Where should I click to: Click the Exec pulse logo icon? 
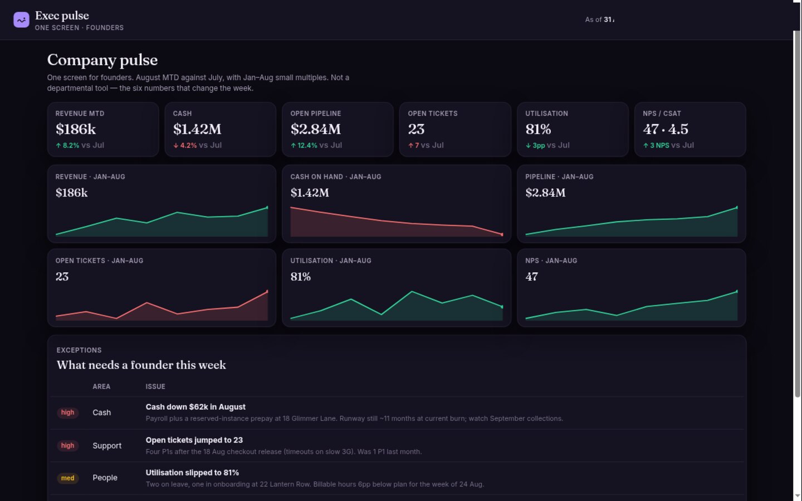[21, 20]
